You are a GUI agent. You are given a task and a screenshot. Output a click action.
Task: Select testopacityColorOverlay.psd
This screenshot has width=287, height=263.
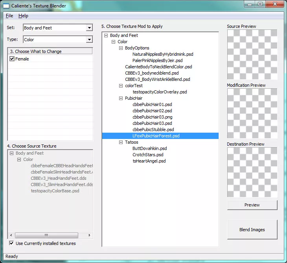tap(160, 92)
